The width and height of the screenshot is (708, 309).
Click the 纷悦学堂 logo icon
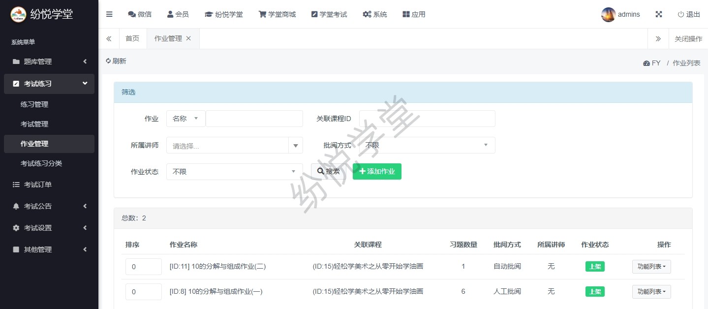[x=18, y=14]
